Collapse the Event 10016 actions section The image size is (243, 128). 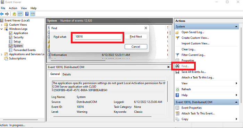pos(236,102)
